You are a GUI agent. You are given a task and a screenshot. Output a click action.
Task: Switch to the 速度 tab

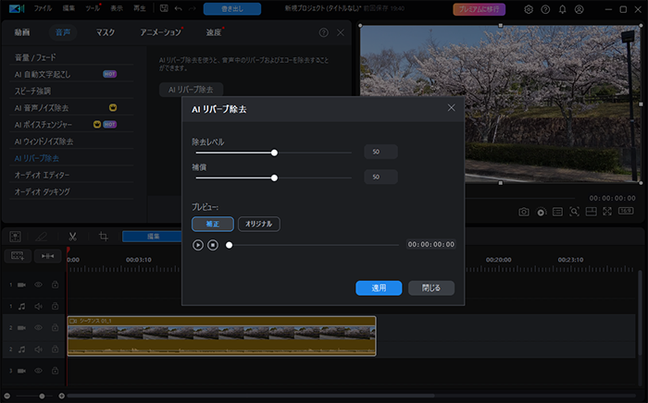tap(214, 32)
